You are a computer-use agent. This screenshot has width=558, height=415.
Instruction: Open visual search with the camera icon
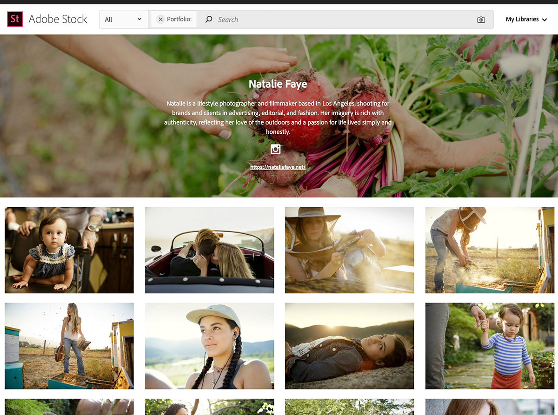pos(481,20)
